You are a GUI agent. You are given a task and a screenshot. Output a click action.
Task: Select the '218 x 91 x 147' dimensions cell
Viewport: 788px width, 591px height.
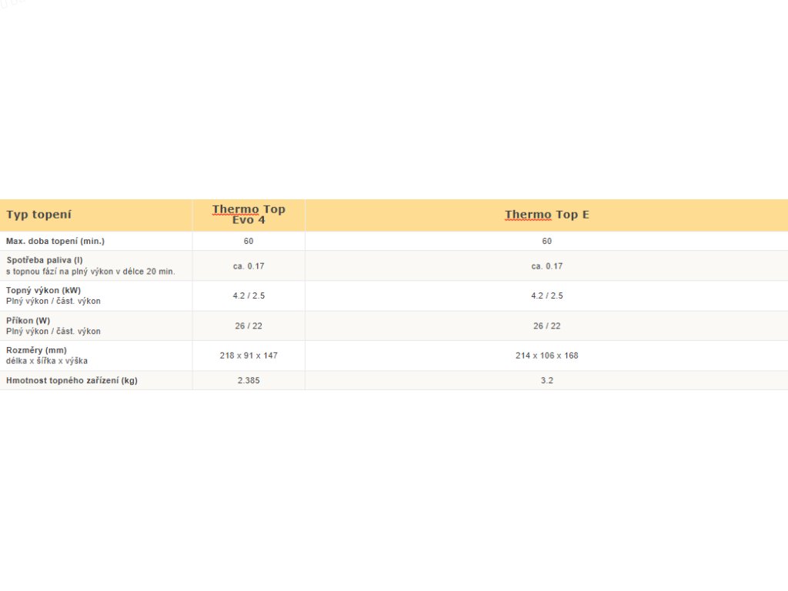tap(249, 356)
